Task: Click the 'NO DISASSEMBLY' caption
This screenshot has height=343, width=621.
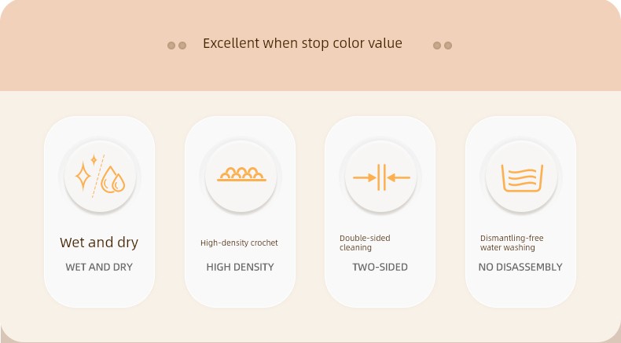Action: tap(520, 267)
